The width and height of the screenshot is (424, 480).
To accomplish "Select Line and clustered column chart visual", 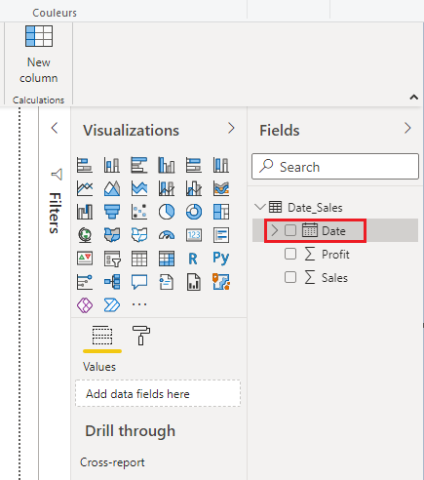I will tap(194, 188).
